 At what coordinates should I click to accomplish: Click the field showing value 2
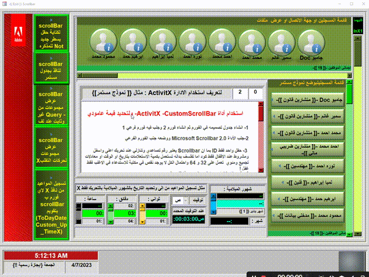[240, 93]
